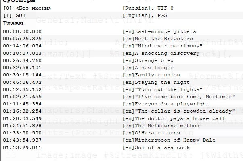Click "I've come back home, Mortimer" chapter
The height and width of the screenshot is (161, 243).
pos(178,97)
